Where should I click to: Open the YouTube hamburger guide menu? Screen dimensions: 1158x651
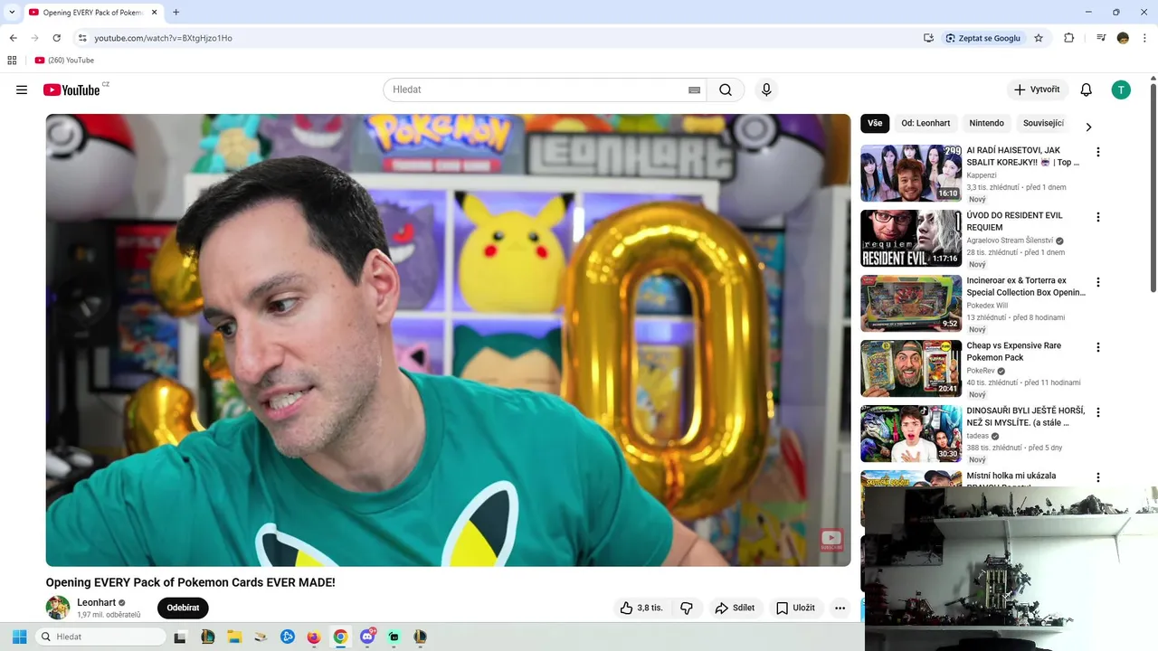pyautogui.click(x=22, y=90)
